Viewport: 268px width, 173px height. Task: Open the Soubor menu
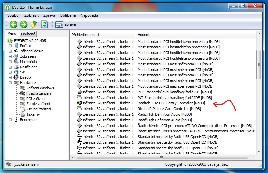[14, 15]
